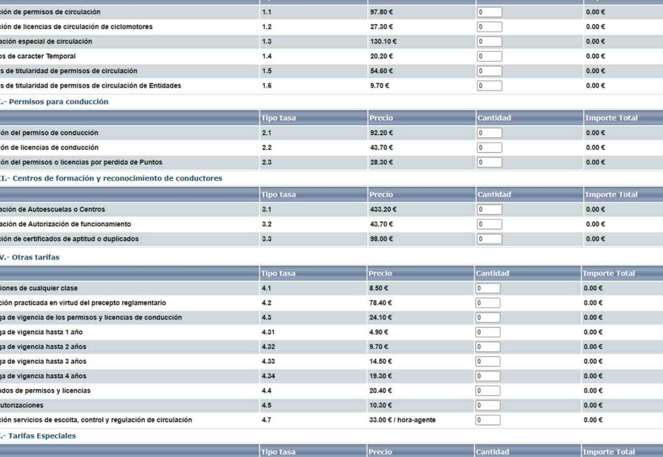Select quantity field in 78.40 € row
The width and height of the screenshot is (663, 457).
click(x=488, y=303)
